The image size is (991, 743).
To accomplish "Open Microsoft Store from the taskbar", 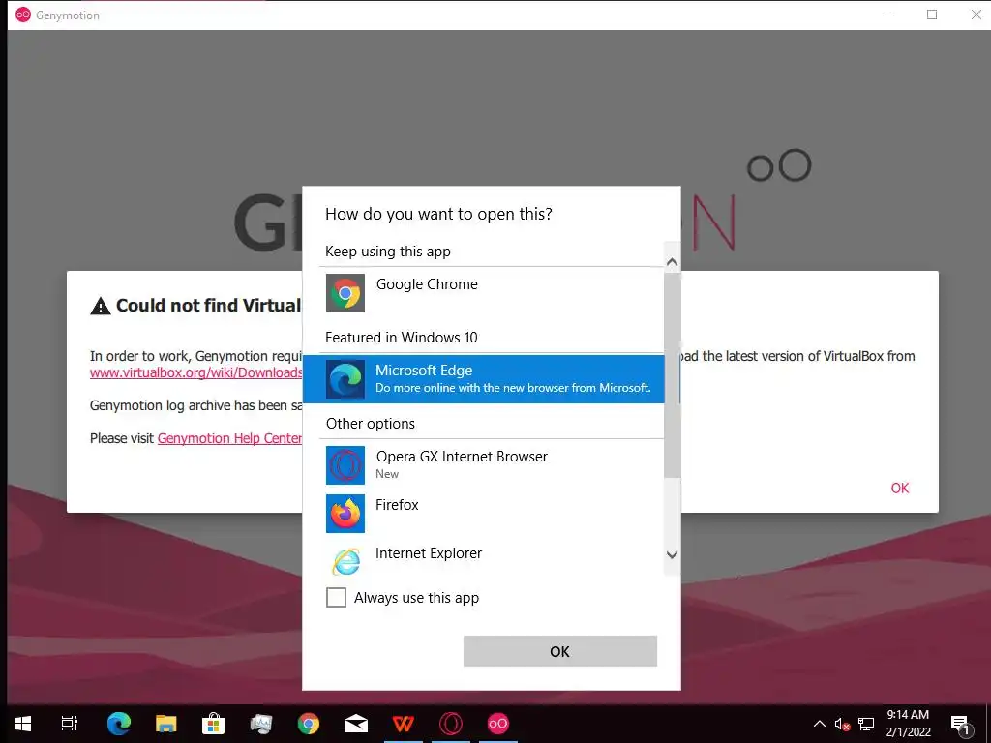I will [214, 724].
